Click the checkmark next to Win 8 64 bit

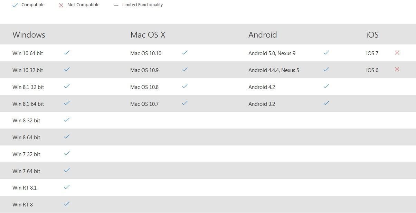click(67, 137)
